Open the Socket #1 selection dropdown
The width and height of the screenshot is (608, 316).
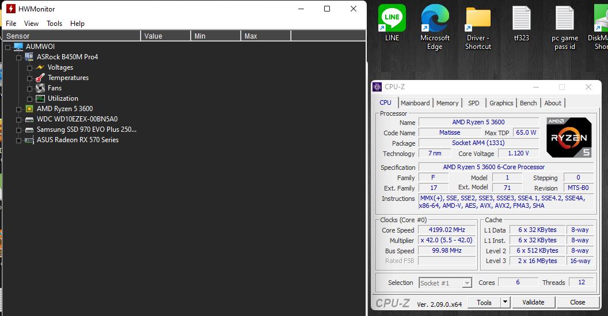coord(467,283)
